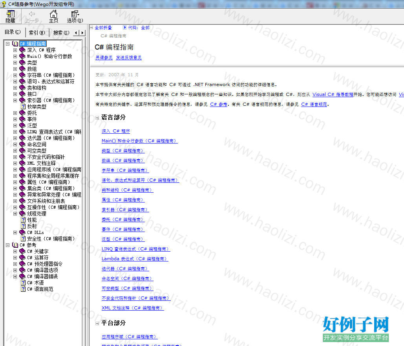Open the C# 参考 link in paragraph
The image size is (404, 346).
pyautogui.click(x=218, y=104)
